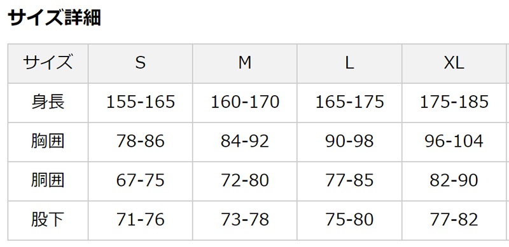
Task: Click the 78-86 chest cell
Action: (x=140, y=142)
